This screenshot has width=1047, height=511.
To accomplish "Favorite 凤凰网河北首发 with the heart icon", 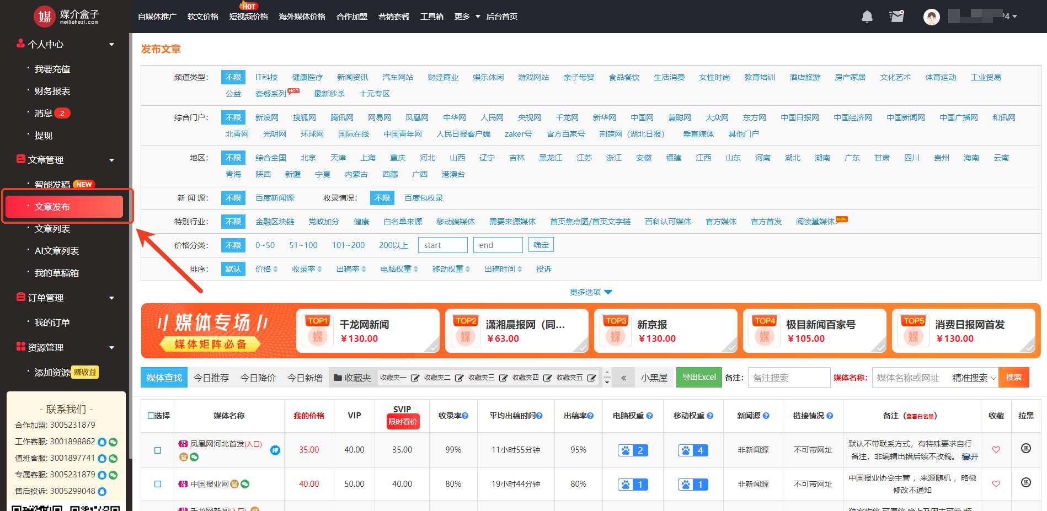I will [x=996, y=450].
